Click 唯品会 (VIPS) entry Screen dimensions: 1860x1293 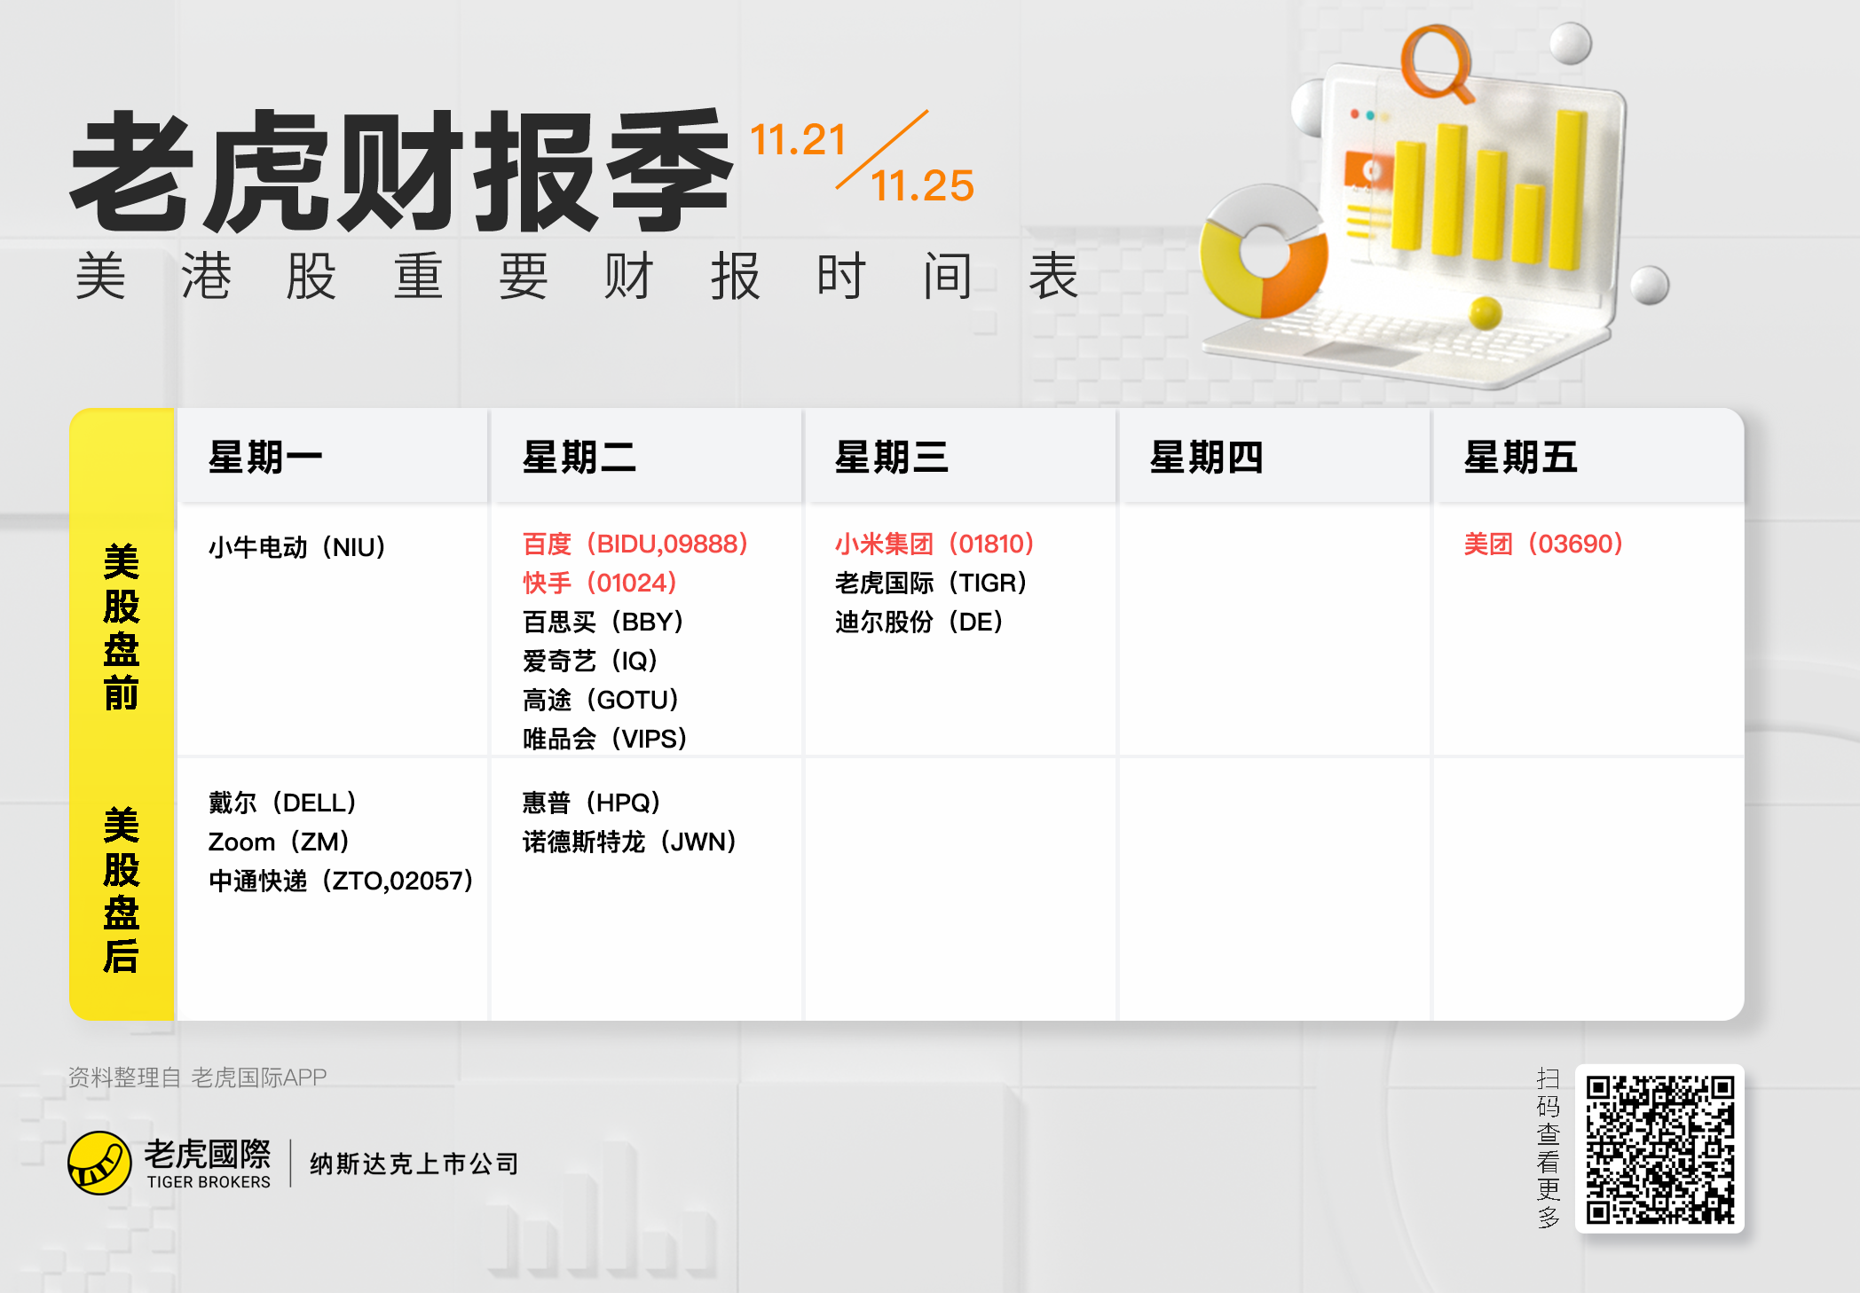coord(605,739)
